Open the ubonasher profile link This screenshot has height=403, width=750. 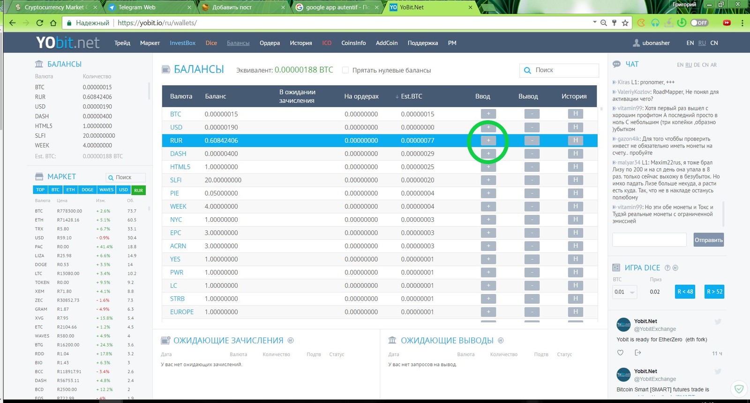click(652, 43)
